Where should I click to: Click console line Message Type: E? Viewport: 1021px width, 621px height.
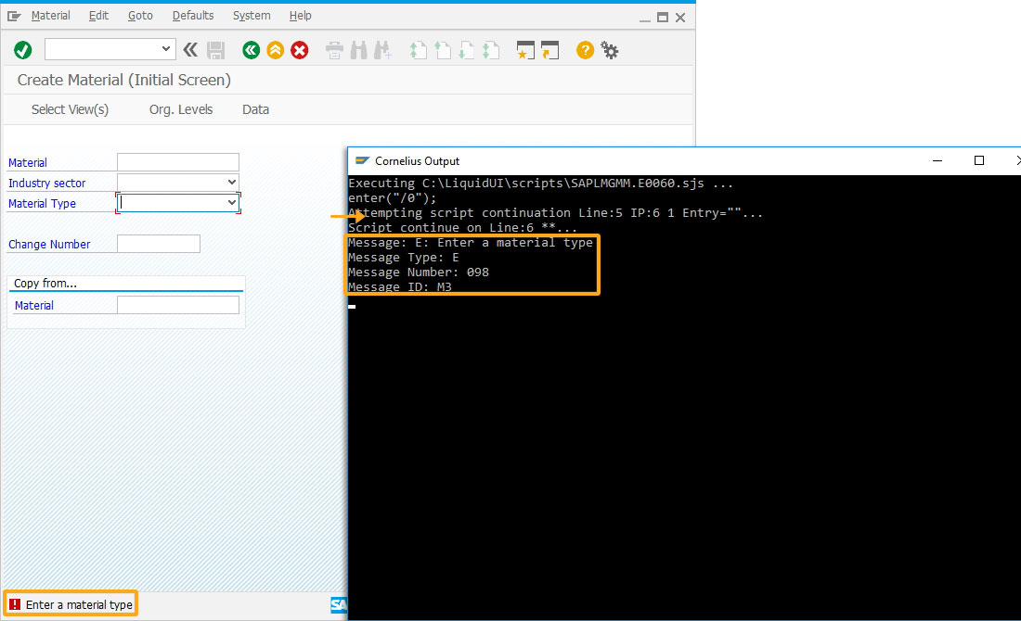(x=404, y=258)
